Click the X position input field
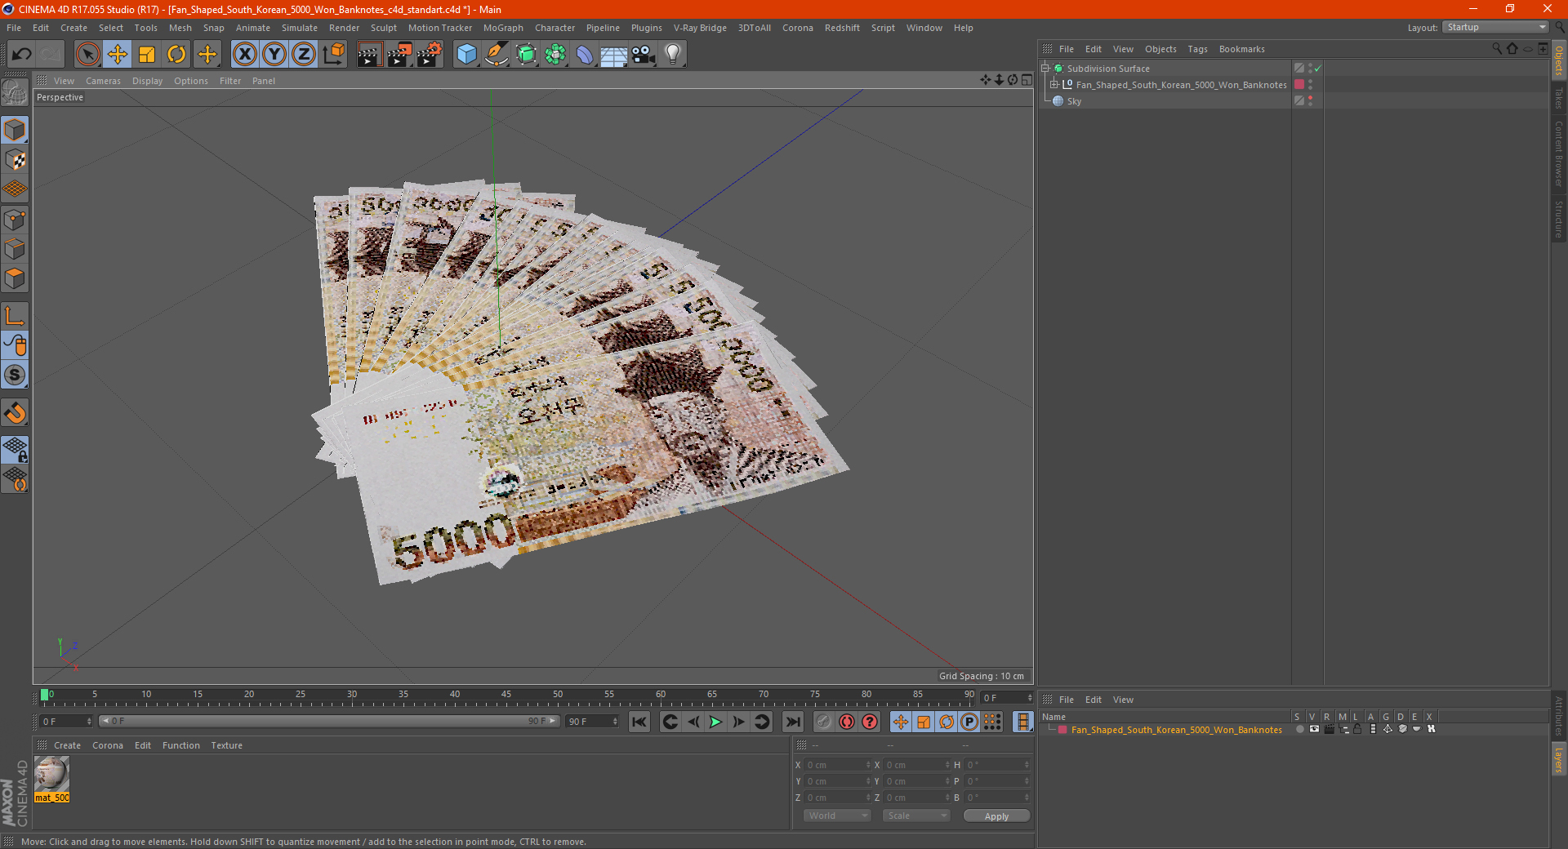Viewport: 1568px width, 849px height. click(836, 765)
